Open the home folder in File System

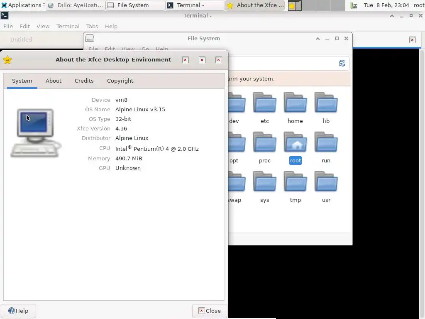pos(295,103)
